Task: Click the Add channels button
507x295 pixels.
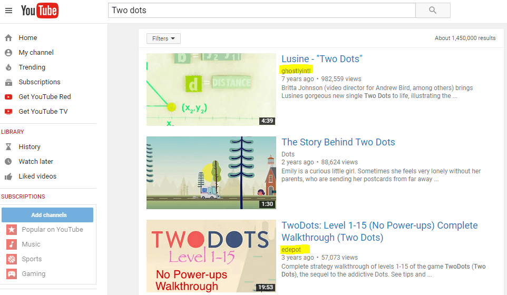Action: click(x=47, y=215)
